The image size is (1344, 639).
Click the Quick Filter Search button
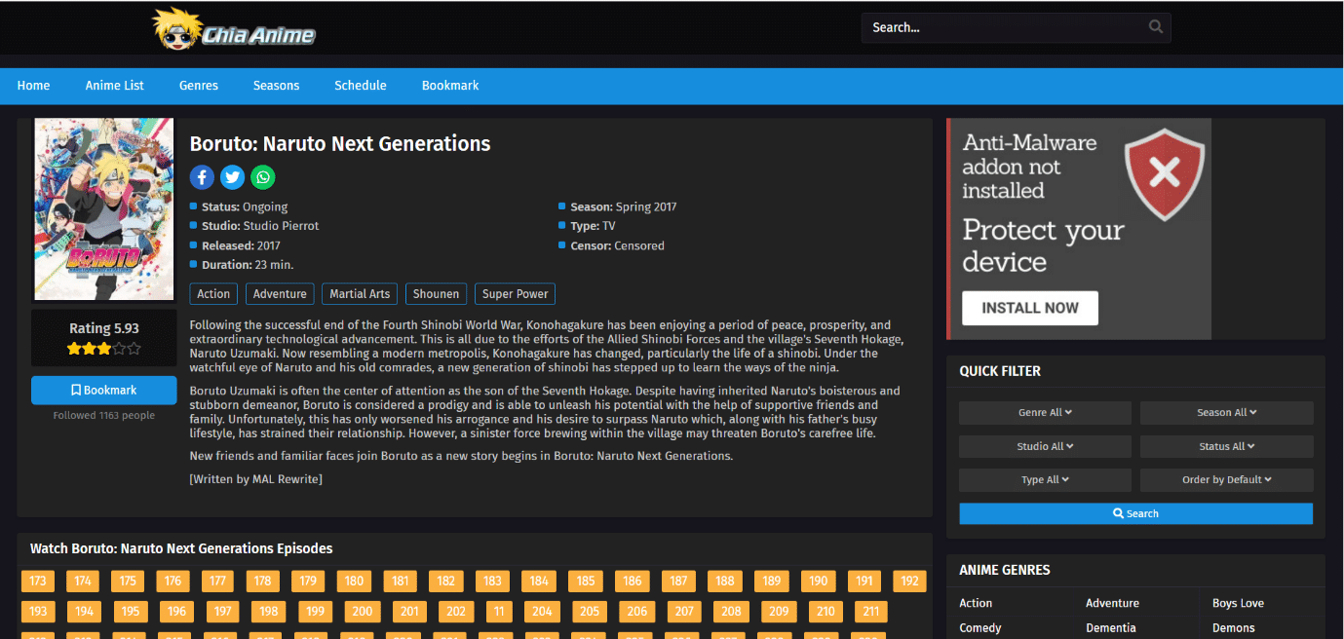coord(1135,513)
